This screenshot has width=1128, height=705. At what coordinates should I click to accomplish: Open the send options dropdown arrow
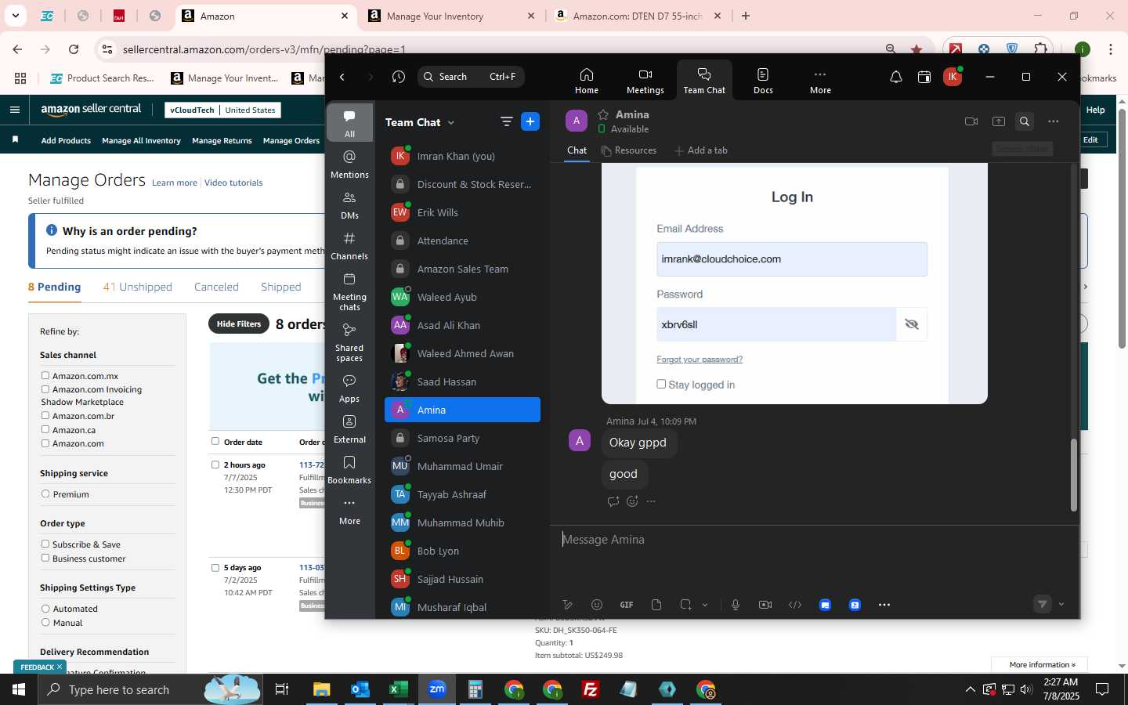[1061, 604]
